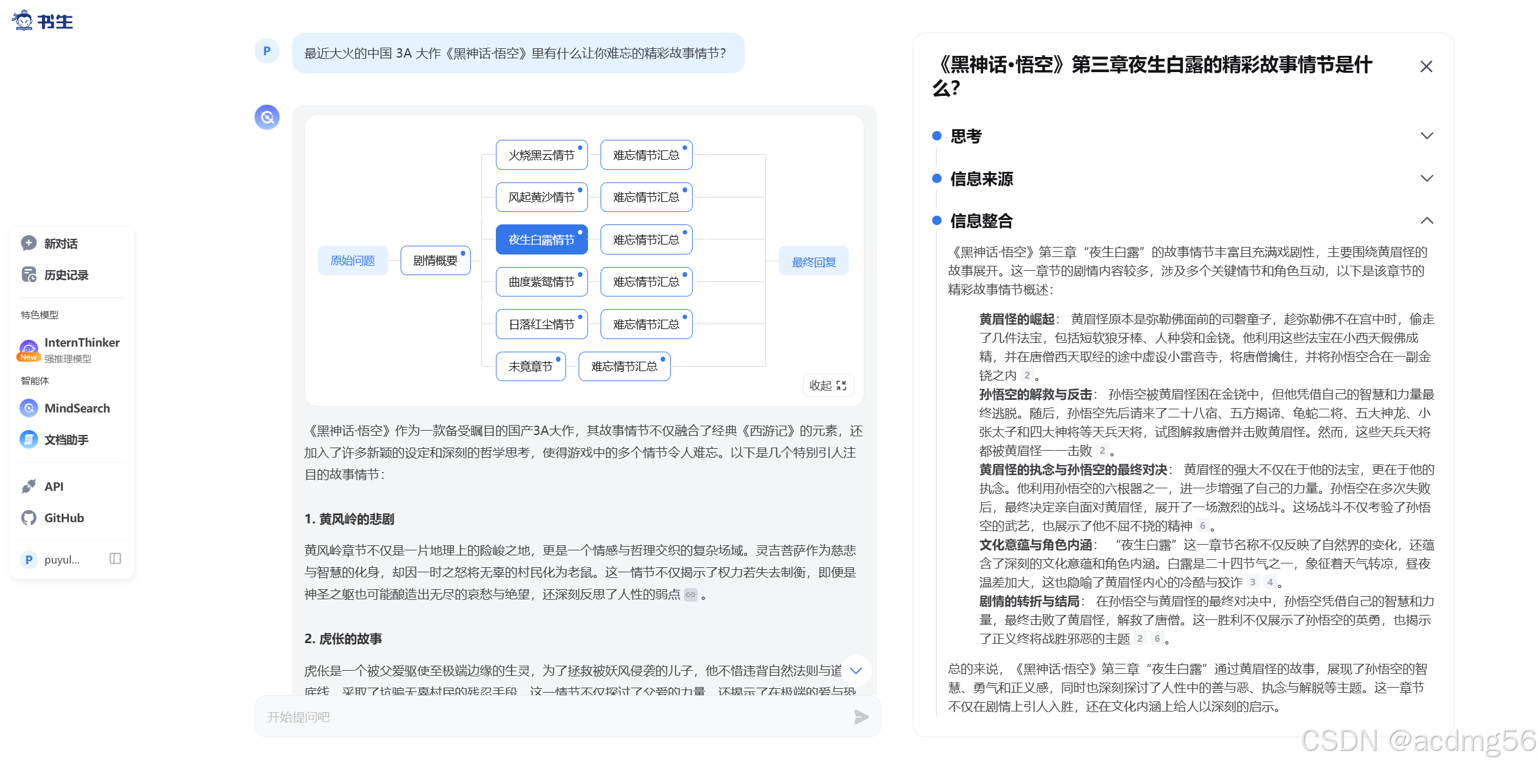Collapse the graph with 收起 button
The height and width of the screenshot is (766, 1539).
(x=828, y=386)
